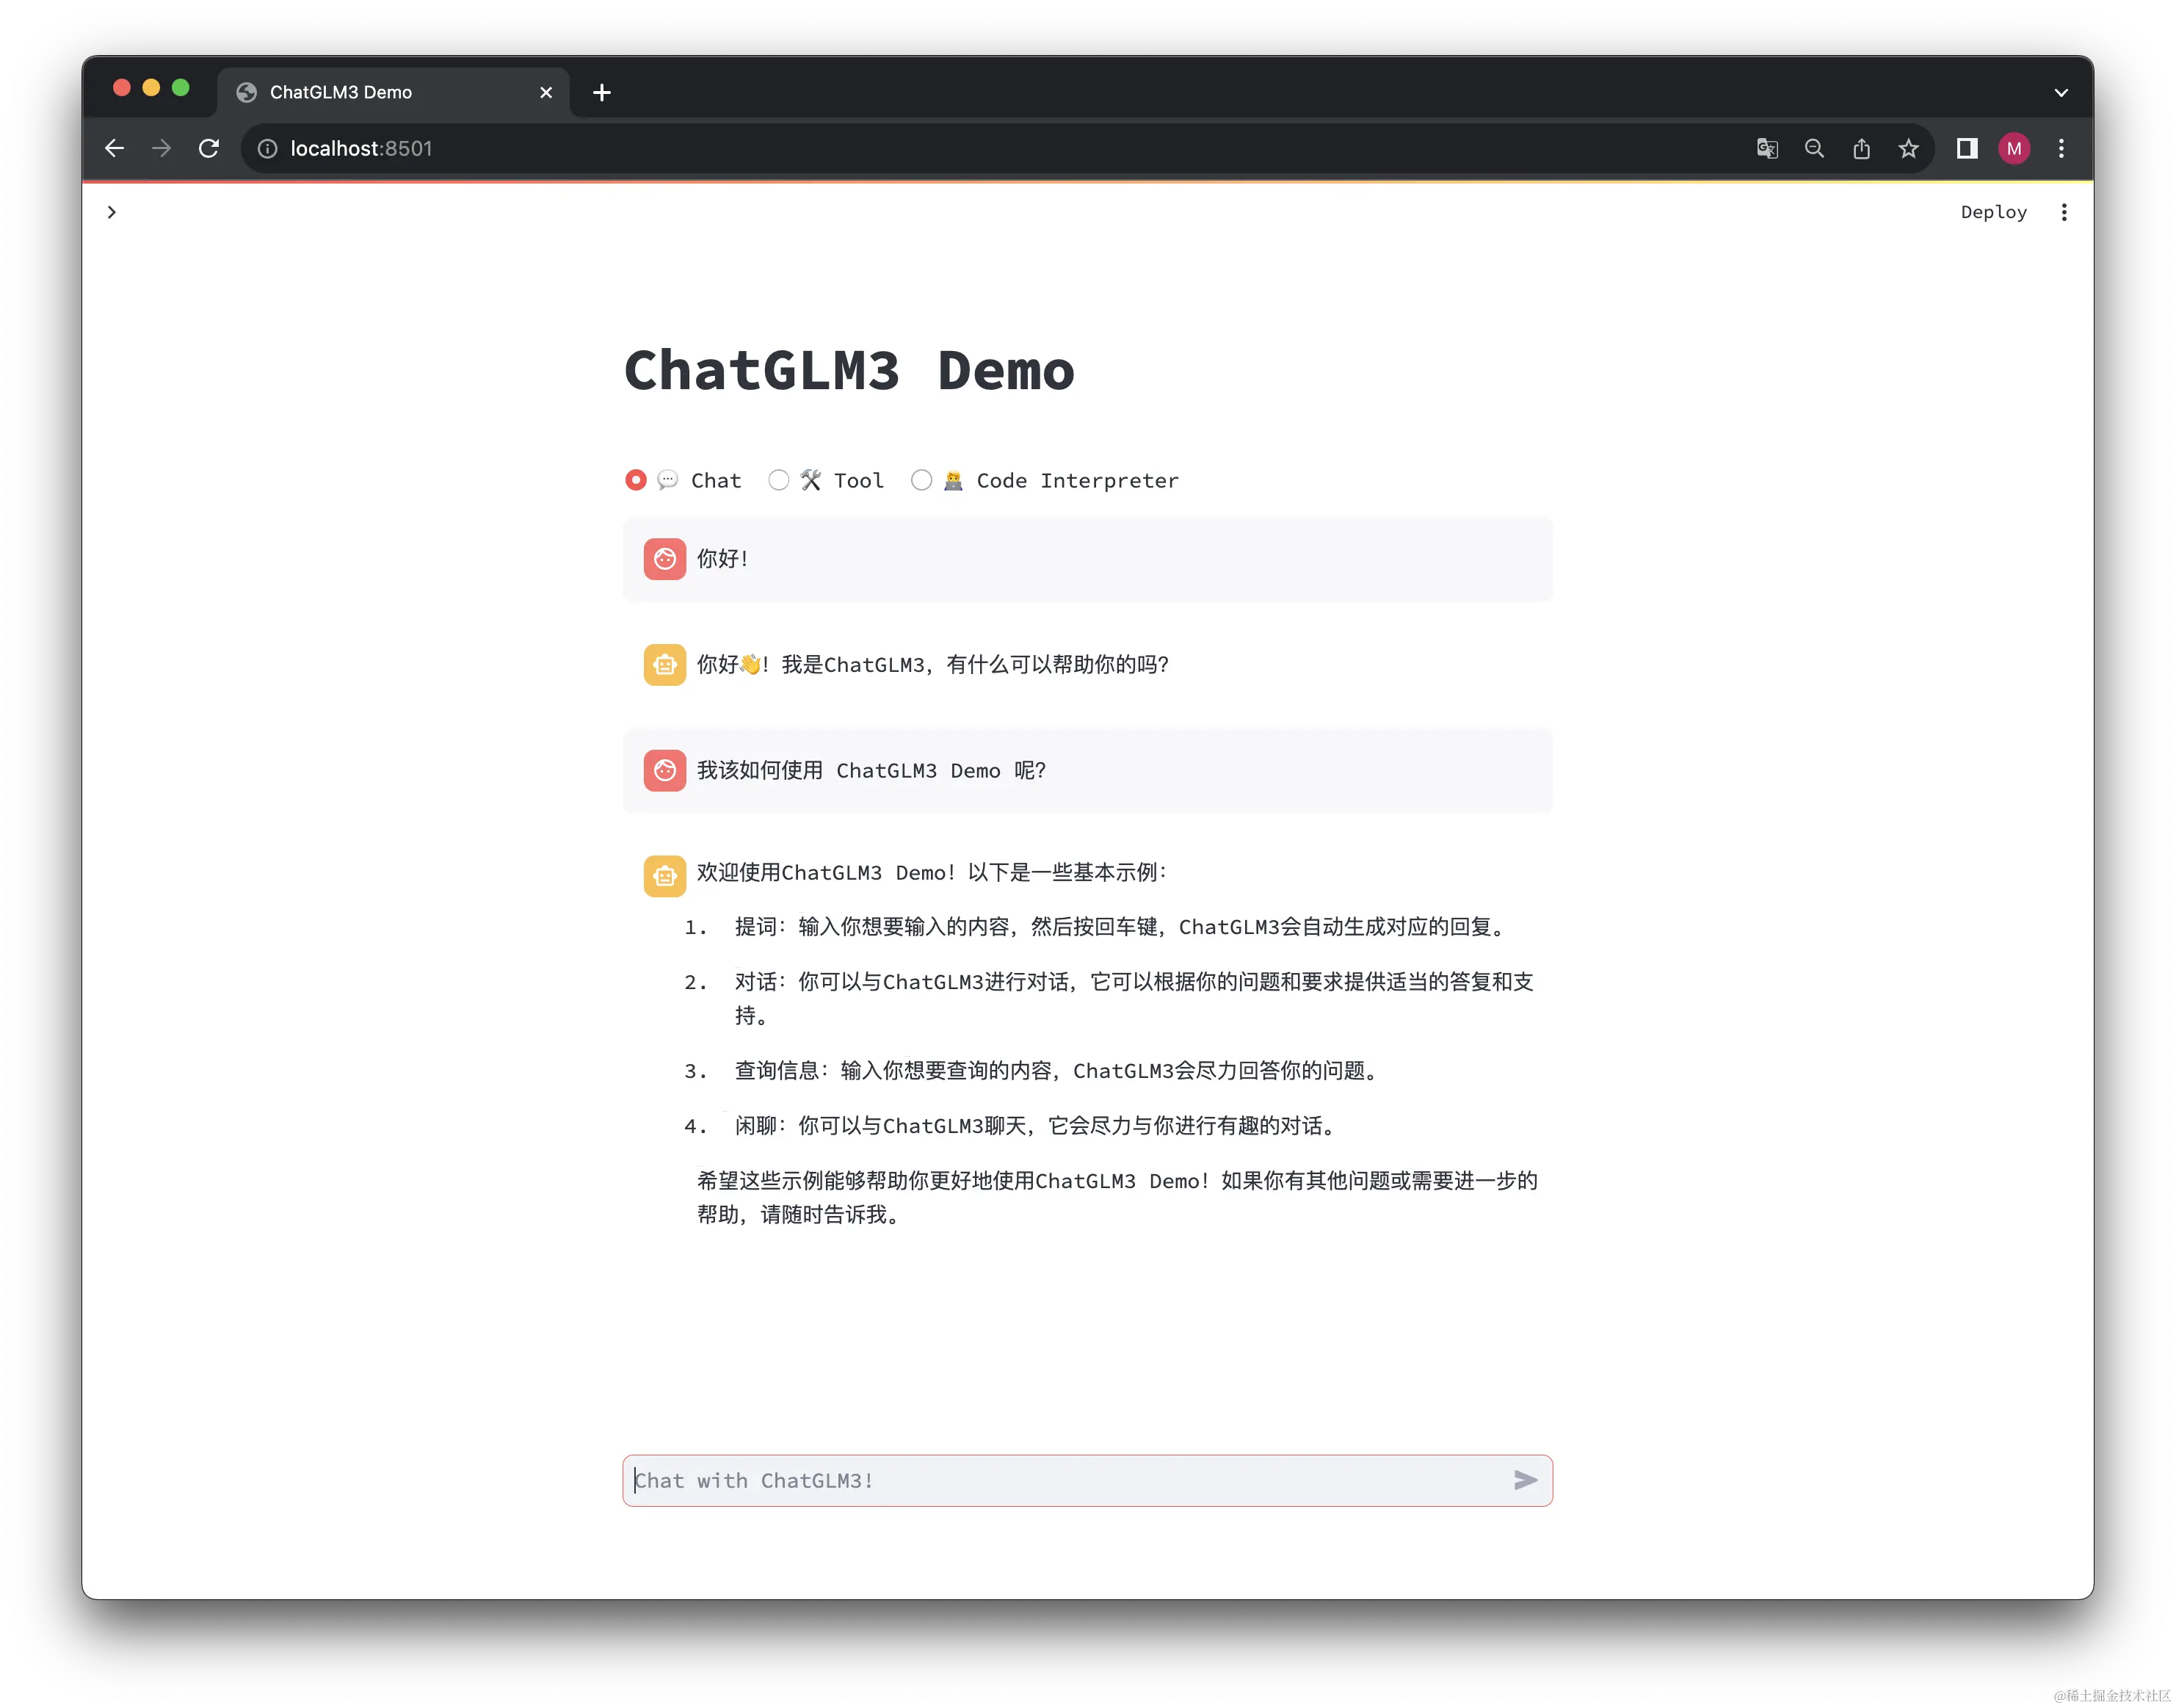Viewport: 2176px width, 1708px height.
Task: Open a new browser tab
Action: point(601,92)
